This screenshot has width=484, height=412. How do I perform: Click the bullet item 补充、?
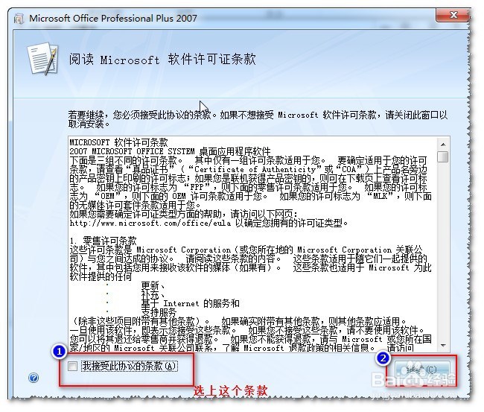pyautogui.click(x=153, y=294)
